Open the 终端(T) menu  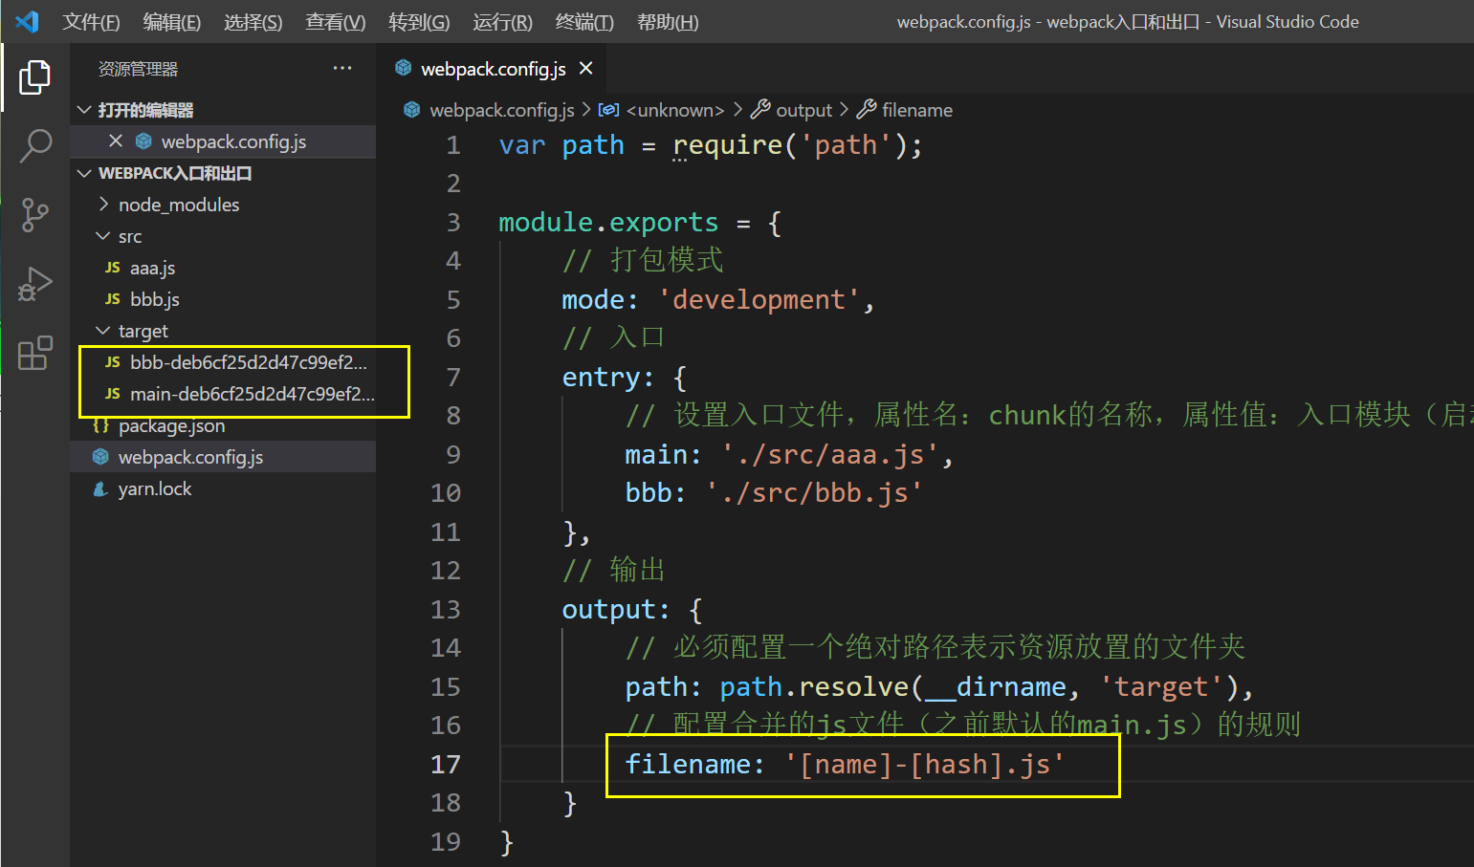584,22
